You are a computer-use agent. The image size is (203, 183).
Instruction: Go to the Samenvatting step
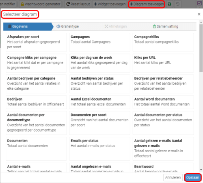pyautogui.click(x=165, y=26)
